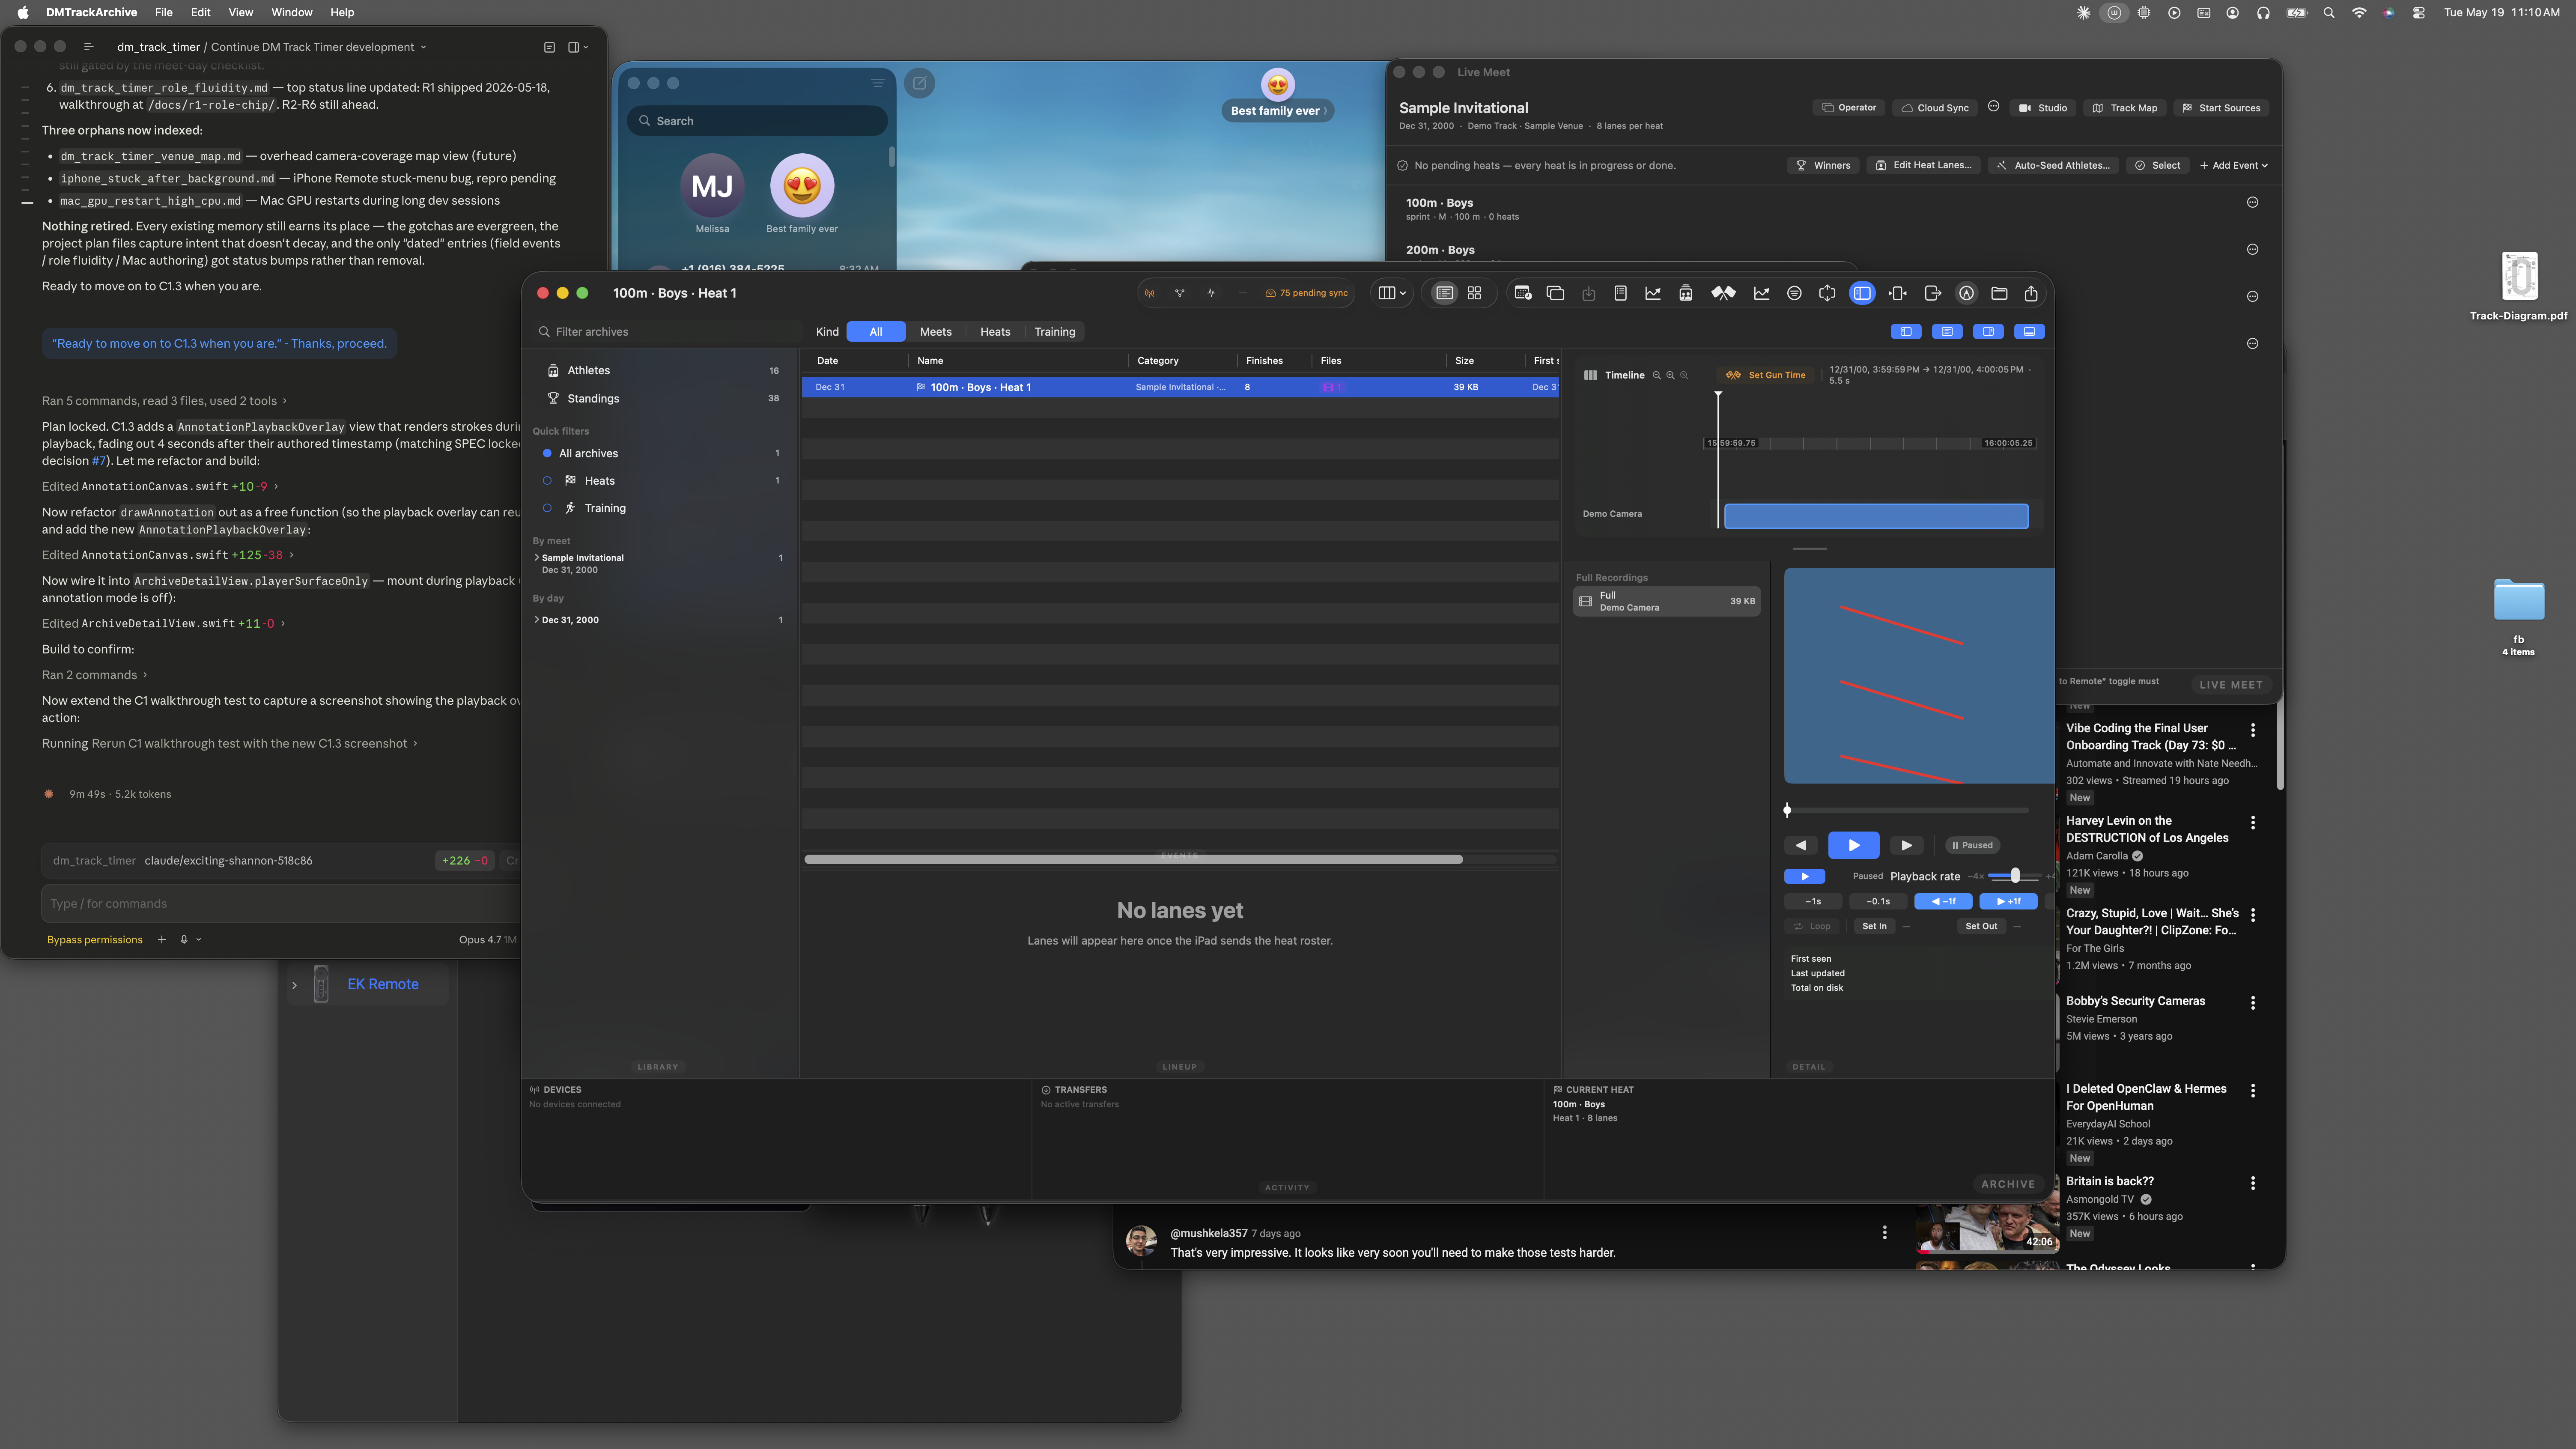Toggle the sidebar panel toolbar button
Viewport: 2576px width, 1449px height.
1862,293
